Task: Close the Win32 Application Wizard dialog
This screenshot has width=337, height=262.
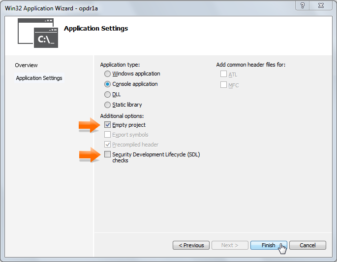Action: point(322,5)
